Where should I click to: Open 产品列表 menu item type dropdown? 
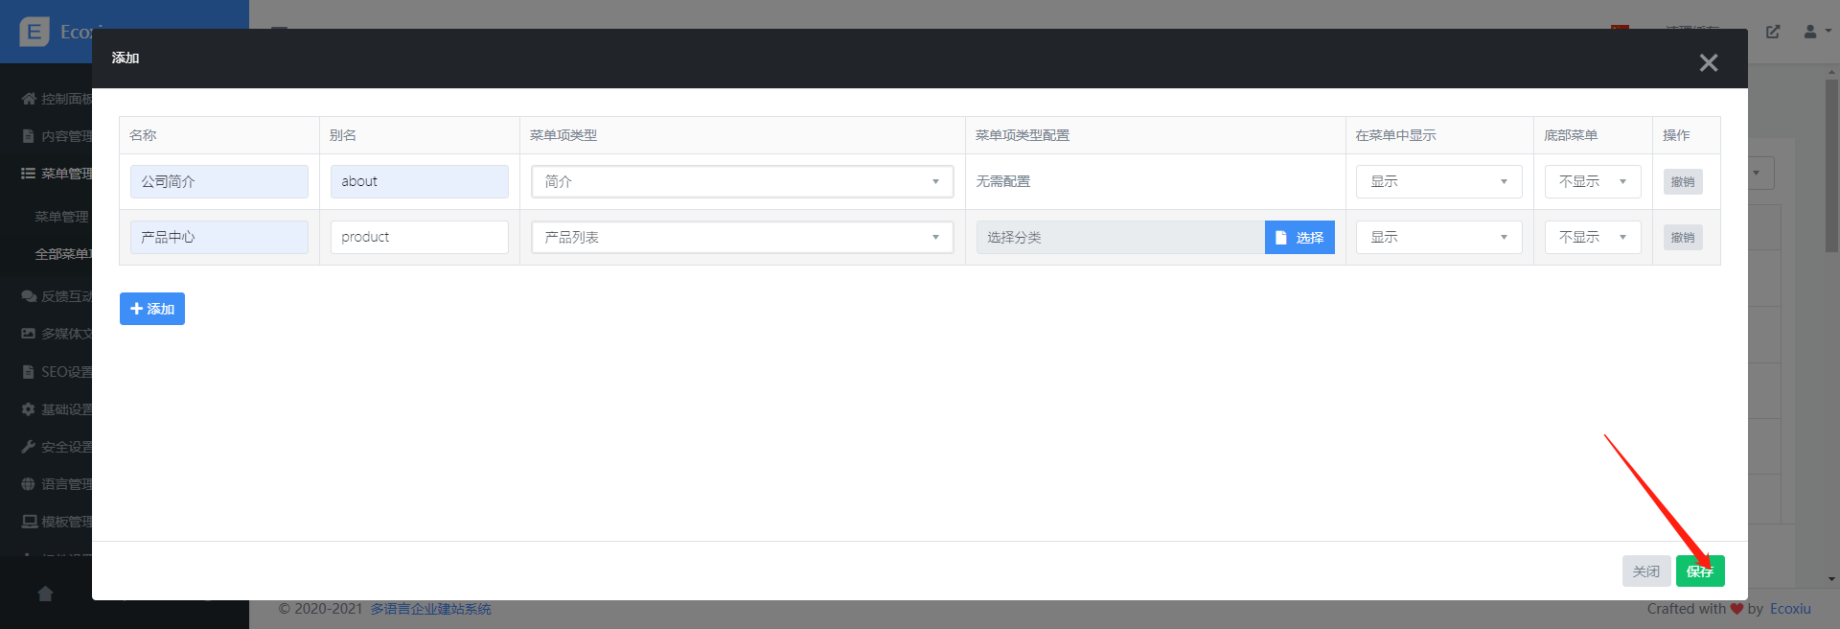(742, 238)
